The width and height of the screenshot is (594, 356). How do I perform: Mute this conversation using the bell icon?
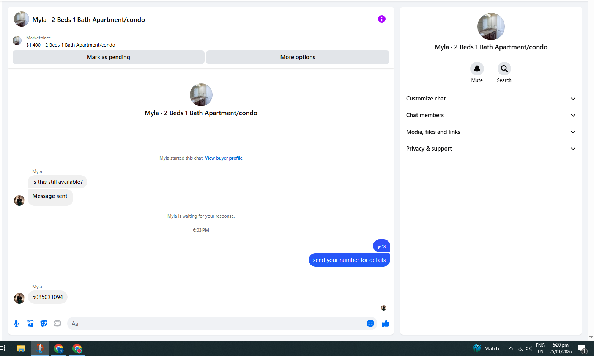point(477,69)
